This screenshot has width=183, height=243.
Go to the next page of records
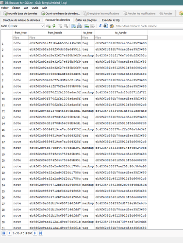[x=35, y=233]
